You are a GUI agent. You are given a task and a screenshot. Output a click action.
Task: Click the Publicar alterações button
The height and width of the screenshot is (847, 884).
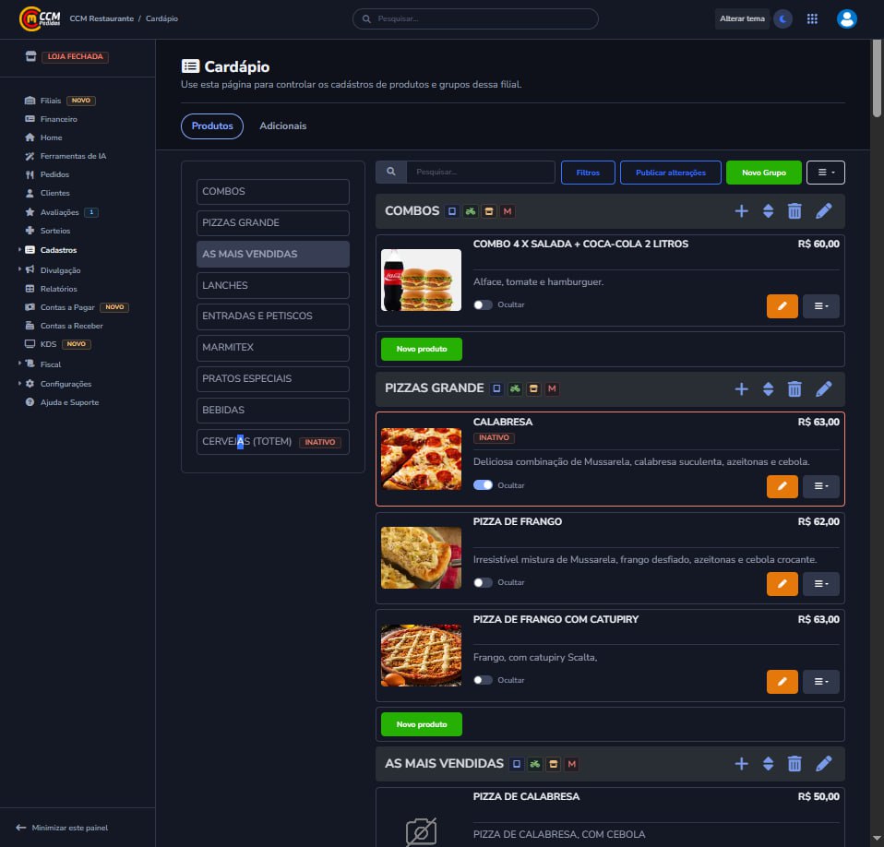(670, 173)
